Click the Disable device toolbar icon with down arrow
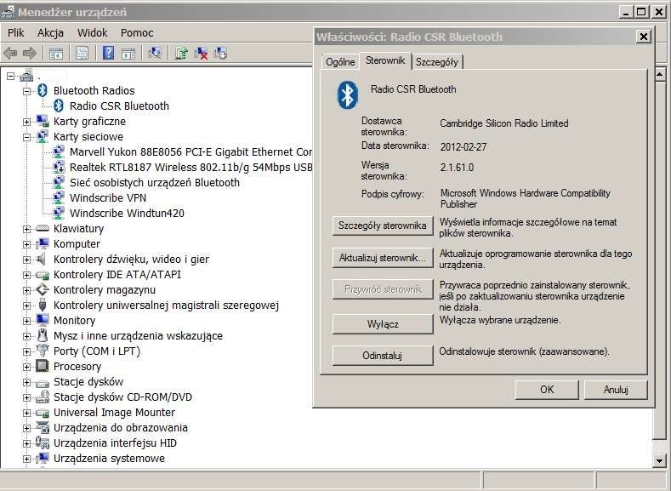 coord(220,53)
